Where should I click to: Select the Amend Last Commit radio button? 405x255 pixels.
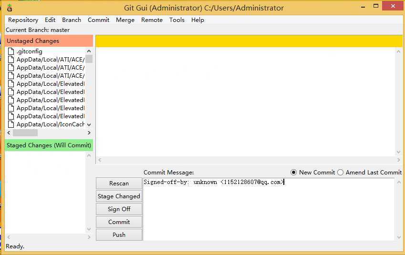click(x=341, y=173)
